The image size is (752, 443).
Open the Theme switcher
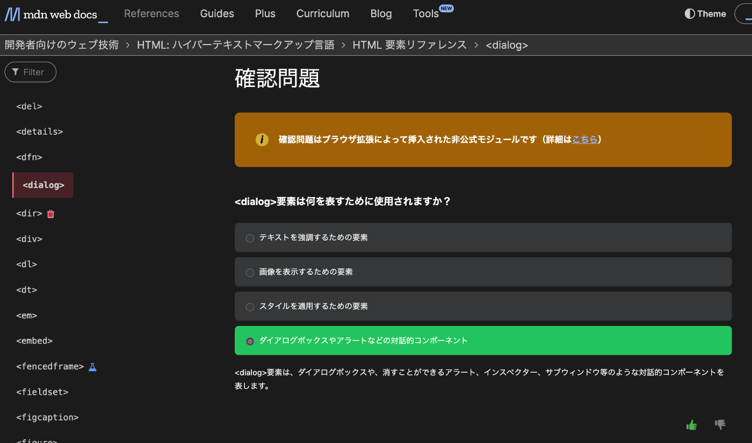tap(705, 14)
